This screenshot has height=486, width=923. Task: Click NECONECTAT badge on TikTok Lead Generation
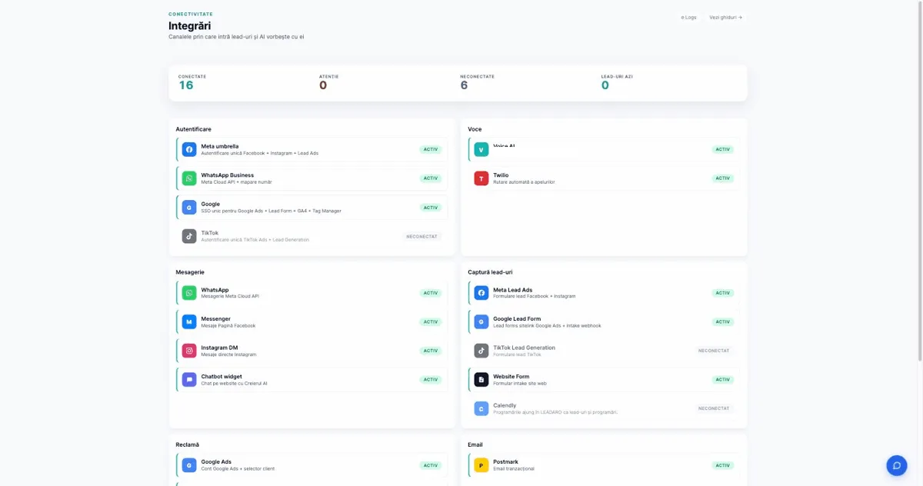click(x=715, y=351)
